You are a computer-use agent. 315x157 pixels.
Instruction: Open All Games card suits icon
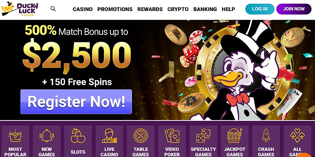(x=297, y=135)
